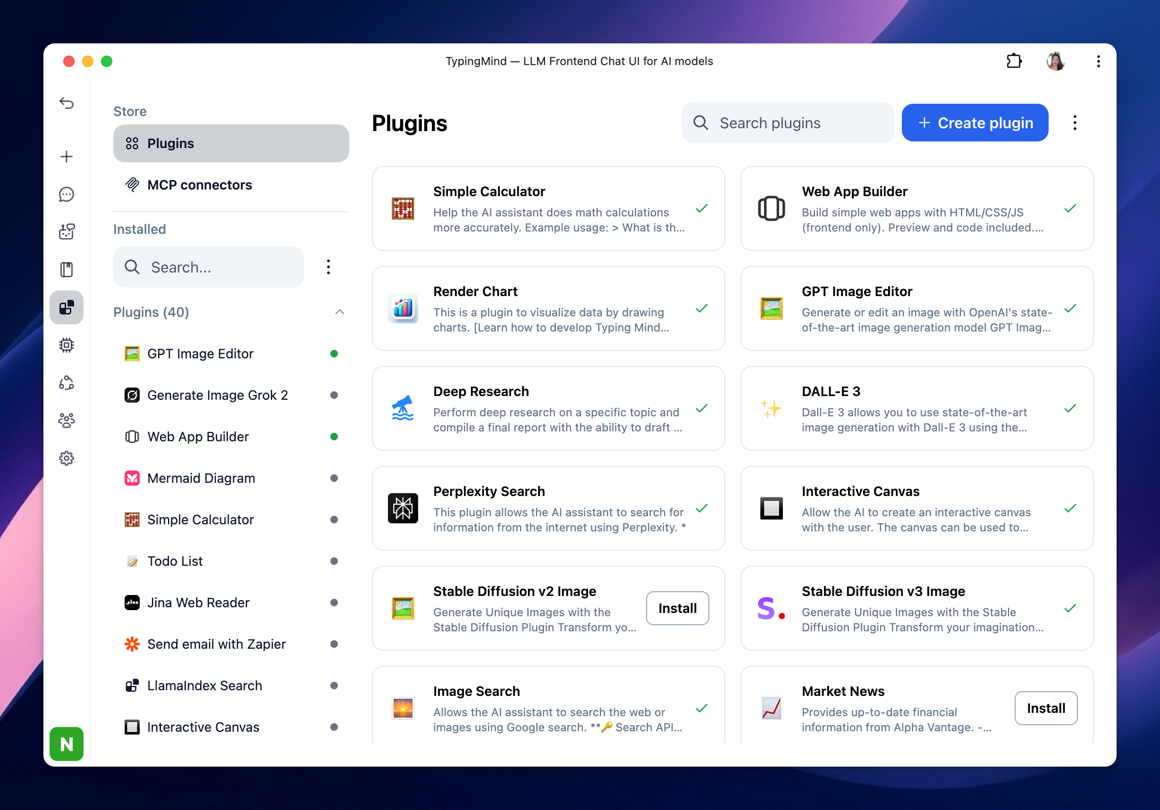Toggle GPT Image Editor status dot
1160x810 pixels.
[x=334, y=354]
